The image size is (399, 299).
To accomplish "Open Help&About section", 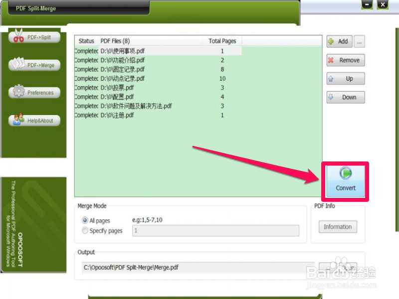I will pyautogui.click(x=34, y=121).
